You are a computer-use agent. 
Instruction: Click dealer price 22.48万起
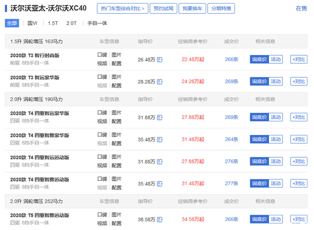pyautogui.click(x=193, y=59)
